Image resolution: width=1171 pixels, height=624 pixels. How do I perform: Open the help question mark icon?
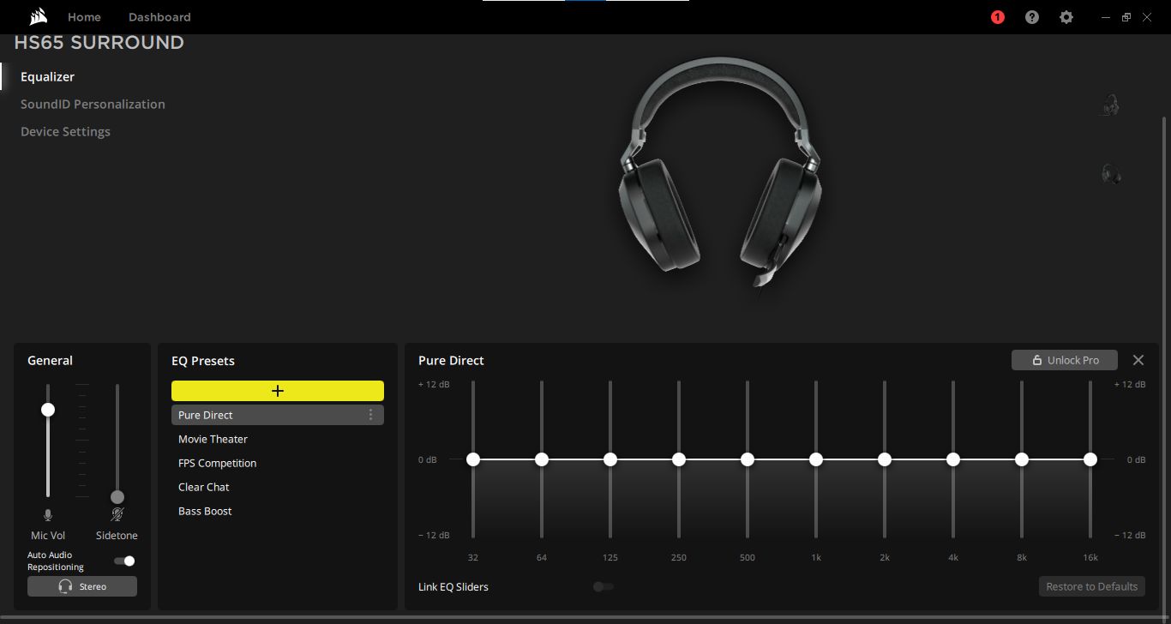coord(1032,17)
